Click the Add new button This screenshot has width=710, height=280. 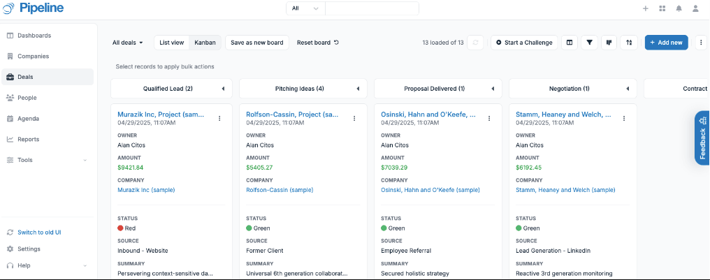[666, 43]
